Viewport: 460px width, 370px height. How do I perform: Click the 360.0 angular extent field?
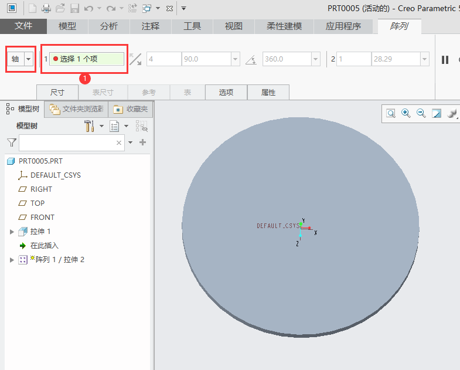click(x=287, y=59)
